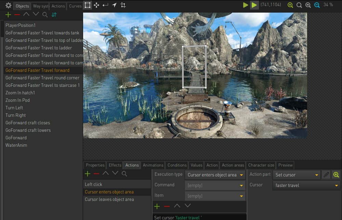Open the Curves tab
This screenshot has width=342, height=220.
pos(75,6)
